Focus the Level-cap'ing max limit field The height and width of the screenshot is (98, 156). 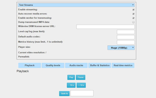pyautogui.click(x=126, y=32)
